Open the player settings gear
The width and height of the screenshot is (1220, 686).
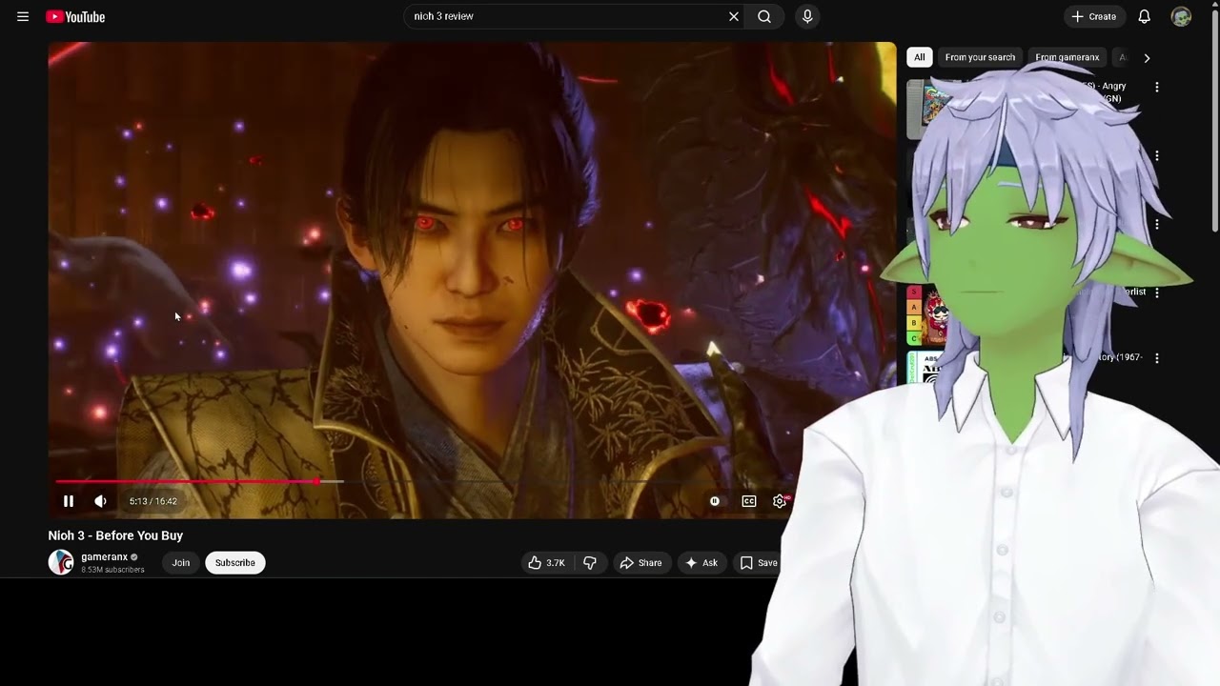pyautogui.click(x=780, y=501)
